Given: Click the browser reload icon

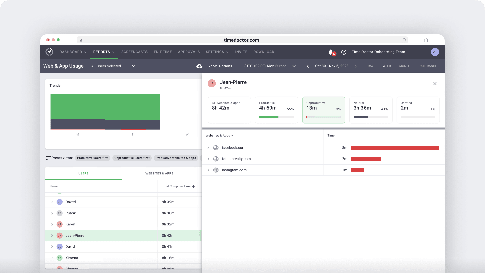Looking at the screenshot, I should click(404, 40).
